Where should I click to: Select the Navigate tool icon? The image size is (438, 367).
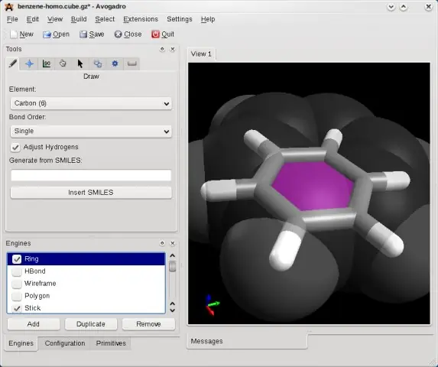[x=29, y=63]
